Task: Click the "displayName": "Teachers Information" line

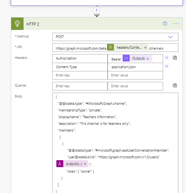Action: 87,117
